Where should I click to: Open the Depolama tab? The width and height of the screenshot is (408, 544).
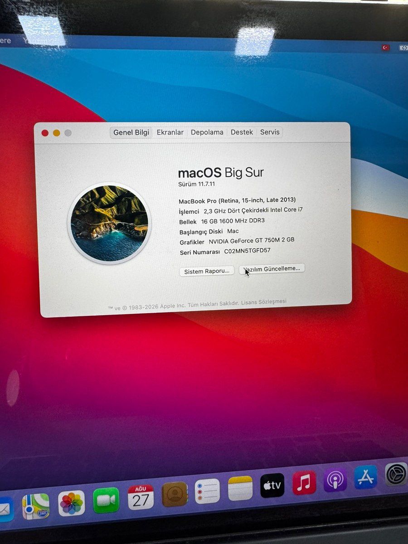(207, 132)
